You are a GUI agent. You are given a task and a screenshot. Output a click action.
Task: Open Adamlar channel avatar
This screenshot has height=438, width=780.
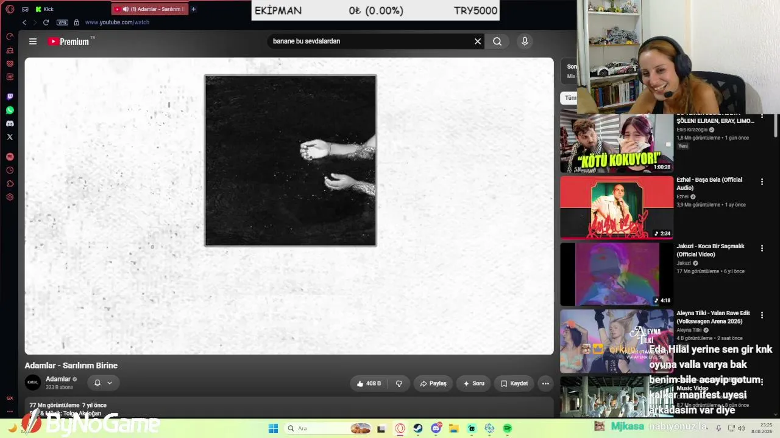click(x=33, y=383)
